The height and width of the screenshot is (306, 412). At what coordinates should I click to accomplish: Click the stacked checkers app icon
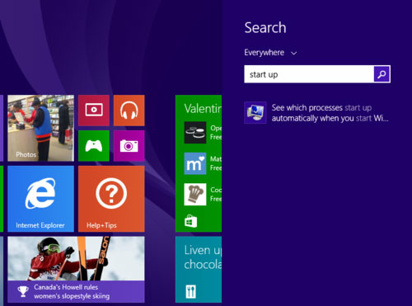click(195, 133)
